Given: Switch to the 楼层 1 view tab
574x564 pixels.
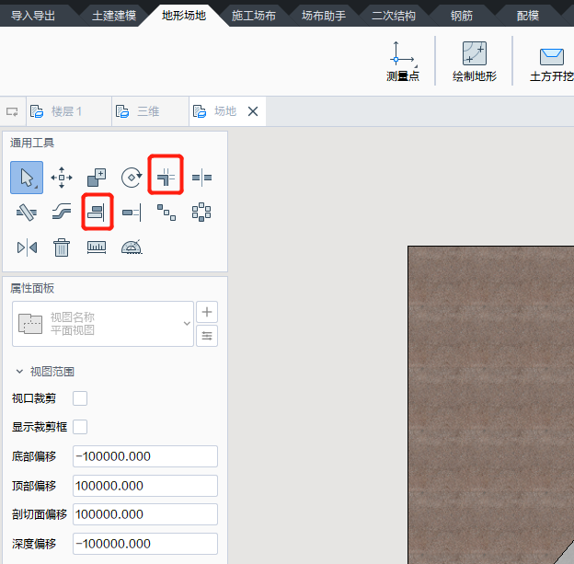Looking at the screenshot, I should click(x=69, y=111).
